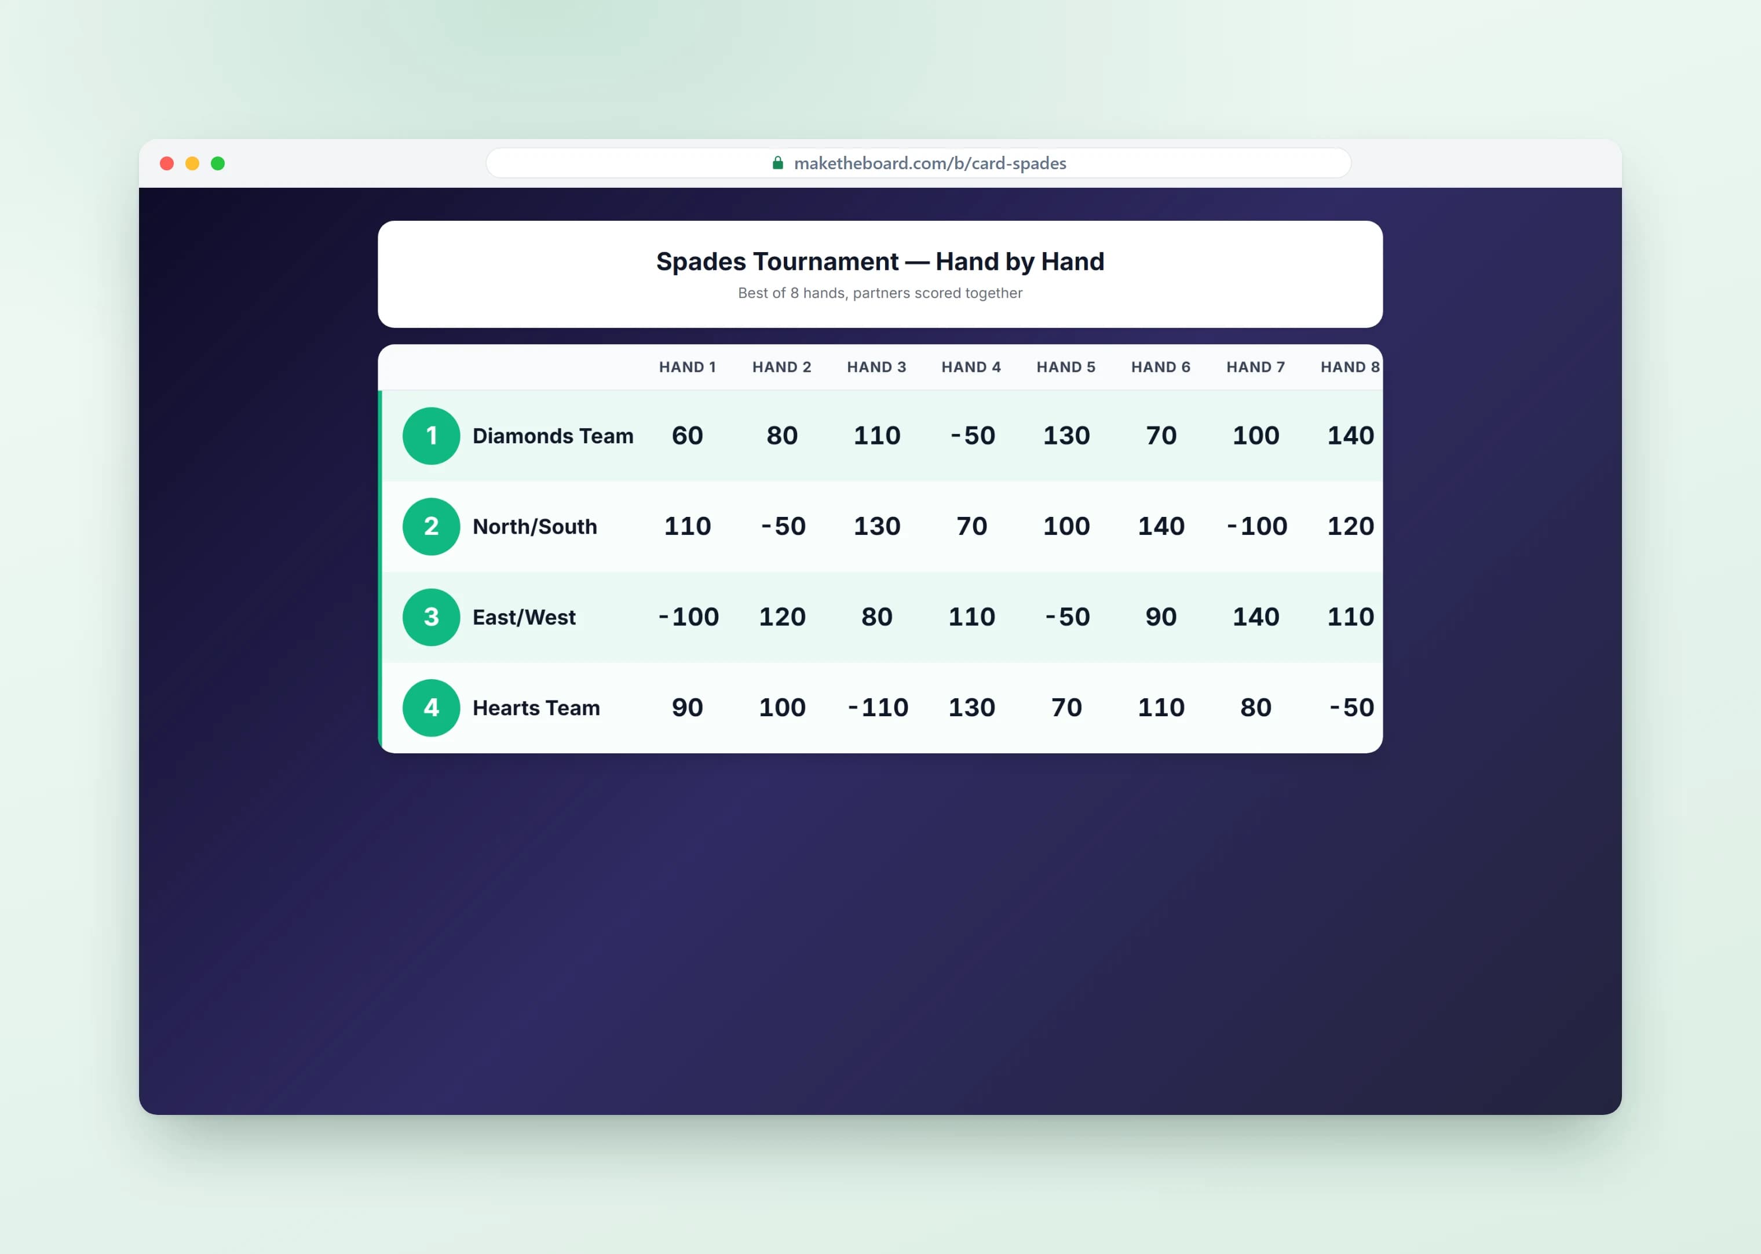This screenshot has height=1254, width=1761.
Task: Click North/South Hand 1 score 110
Action: tap(688, 527)
